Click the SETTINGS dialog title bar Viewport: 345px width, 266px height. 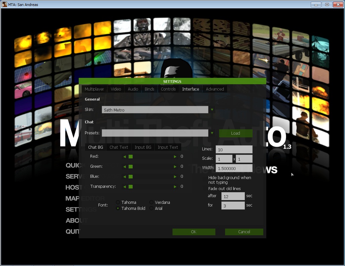coord(172,81)
